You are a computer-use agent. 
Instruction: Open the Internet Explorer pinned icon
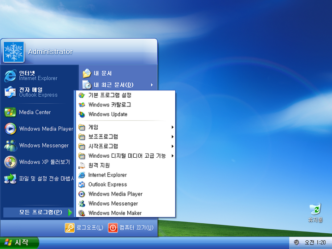(10, 76)
